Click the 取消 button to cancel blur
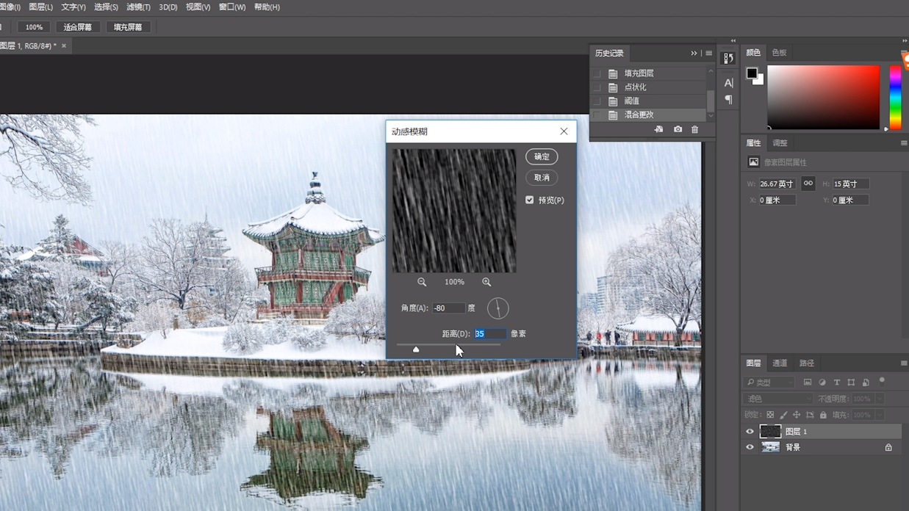Screen dimensions: 909x511 coord(542,178)
